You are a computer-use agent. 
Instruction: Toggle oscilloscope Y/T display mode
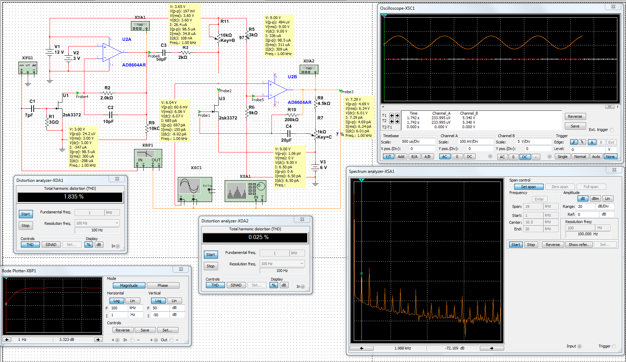[388, 157]
